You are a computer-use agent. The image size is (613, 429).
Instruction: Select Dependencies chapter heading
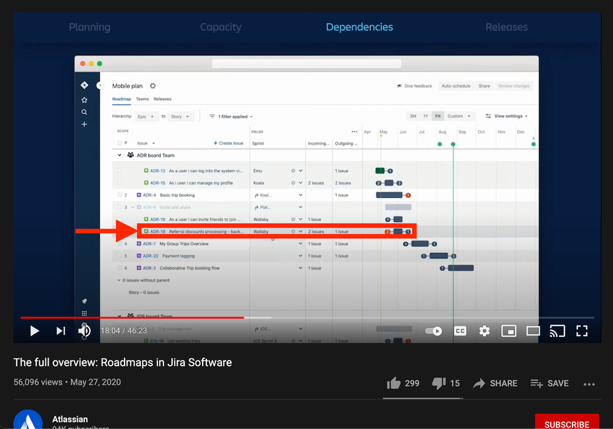point(359,27)
